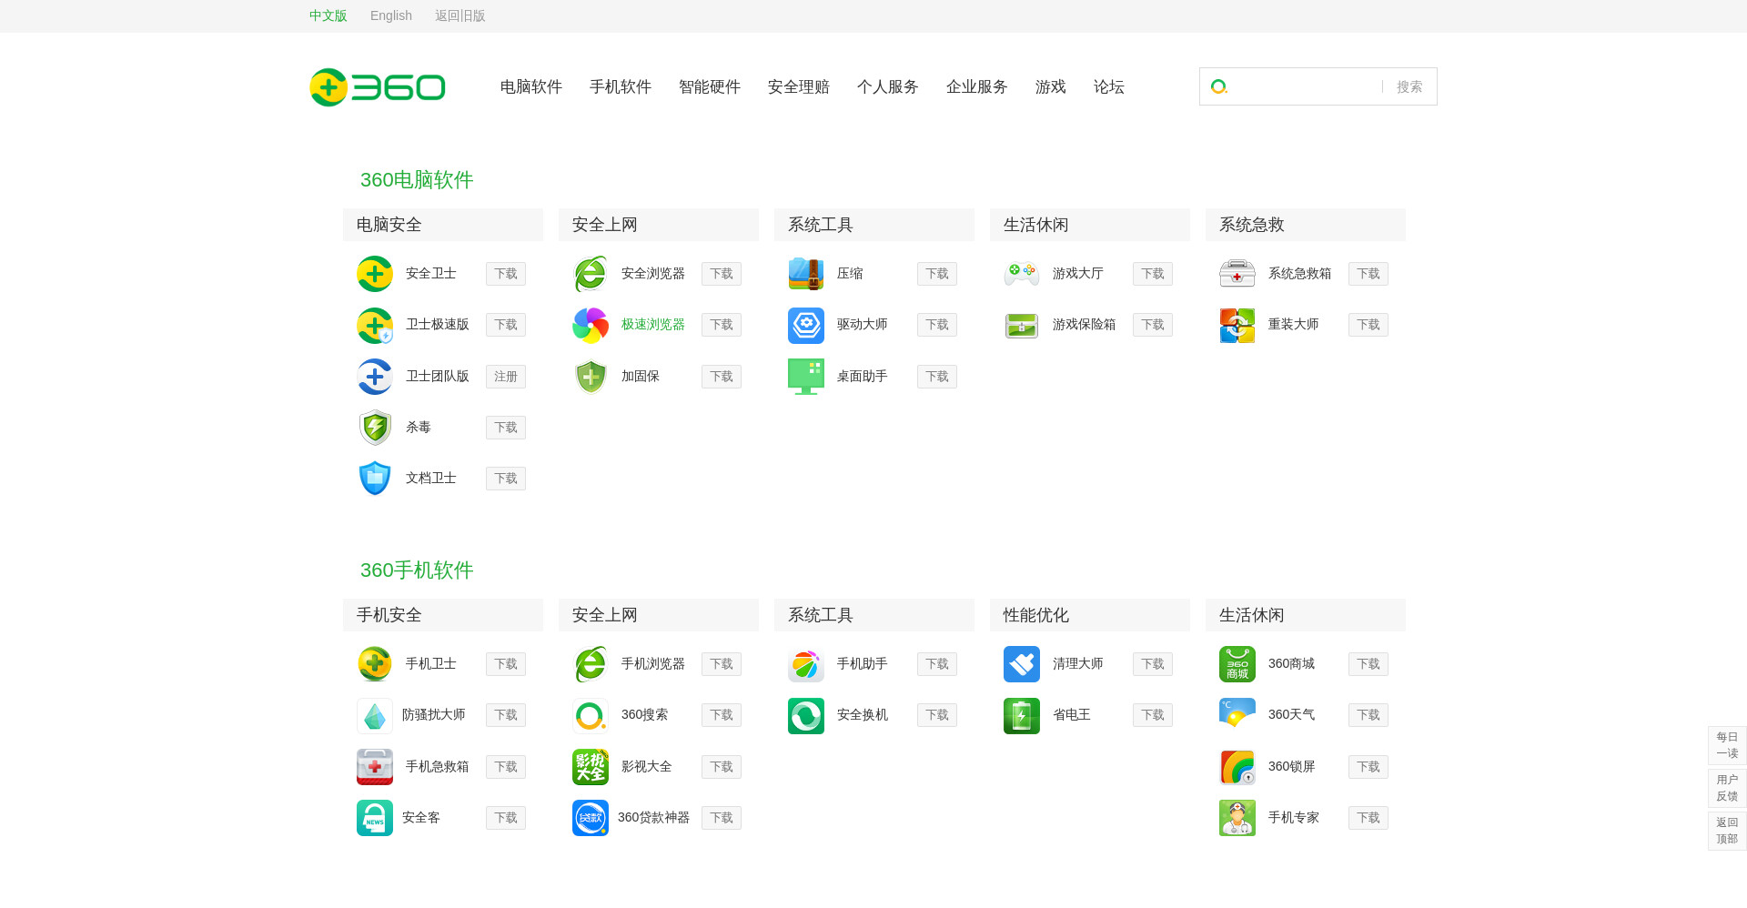Click the 清理大师 icon
The image size is (1747, 908).
pyautogui.click(x=1022, y=664)
